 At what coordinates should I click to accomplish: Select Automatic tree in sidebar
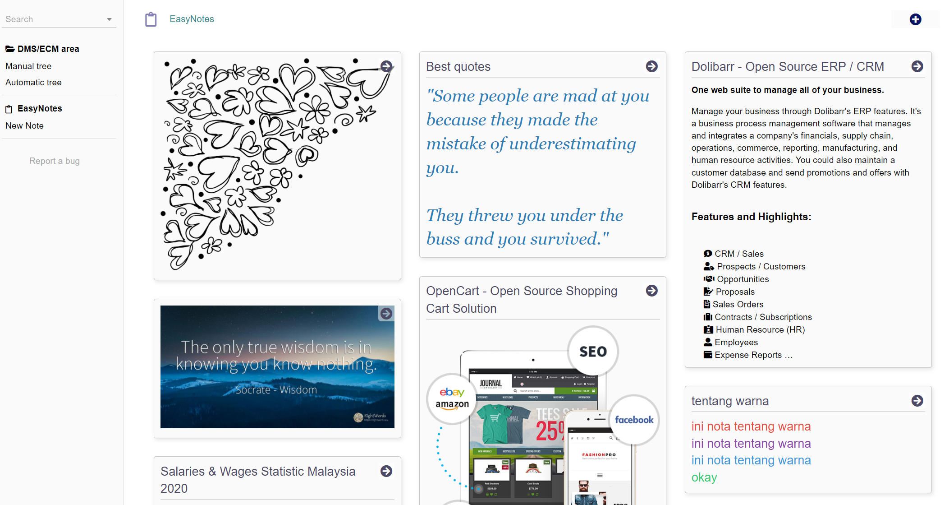point(33,82)
